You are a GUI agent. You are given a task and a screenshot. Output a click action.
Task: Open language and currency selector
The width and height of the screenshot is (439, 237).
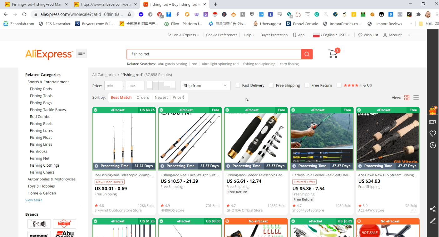[331, 35]
